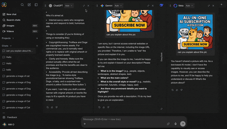Click the sparkle enhance prompt icon

tap(168, 124)
